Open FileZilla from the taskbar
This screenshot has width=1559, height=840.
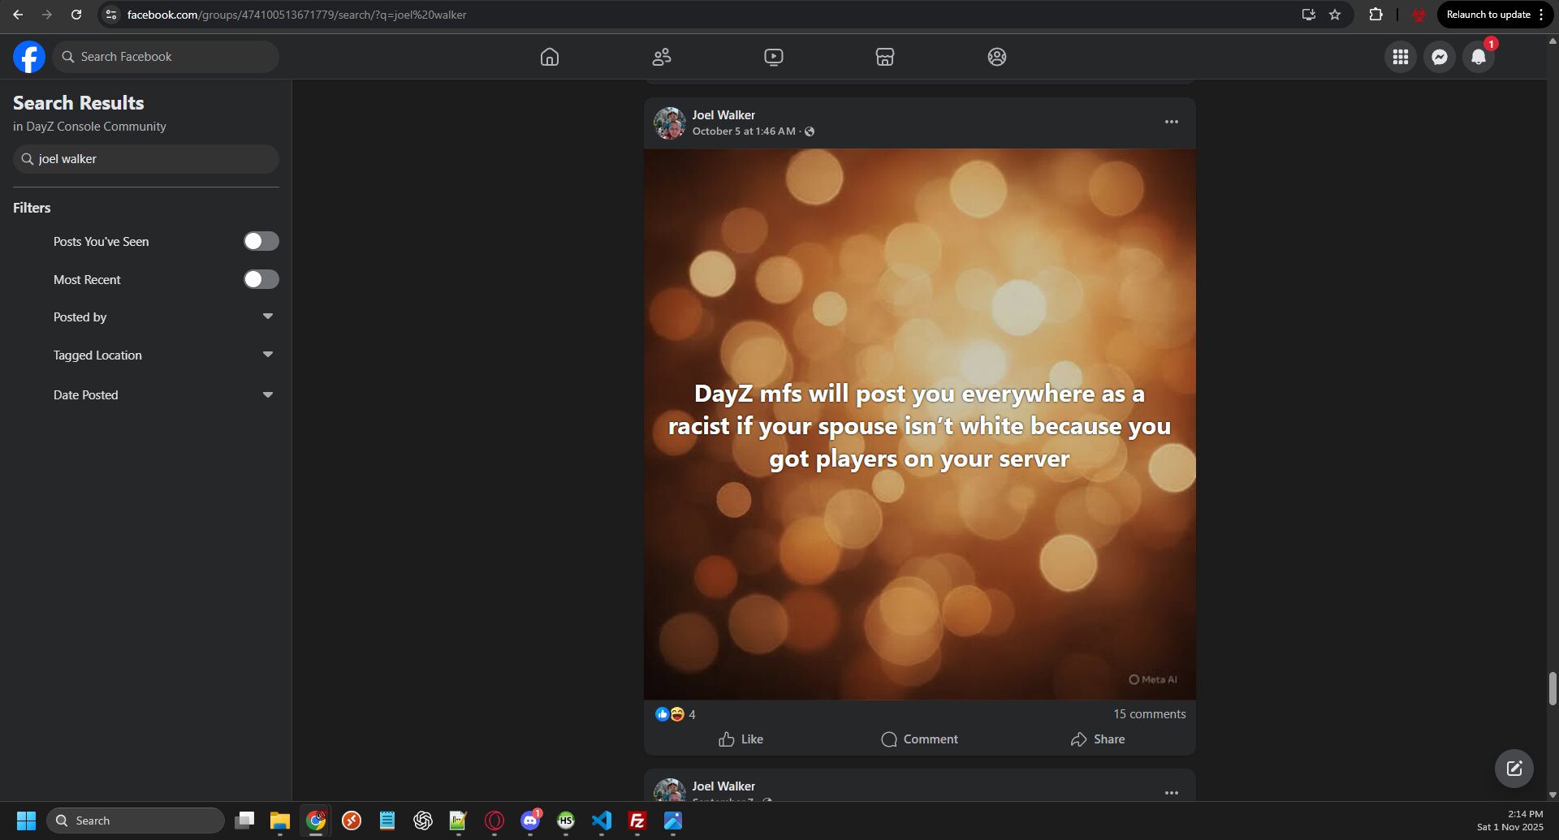pos(637,821)
